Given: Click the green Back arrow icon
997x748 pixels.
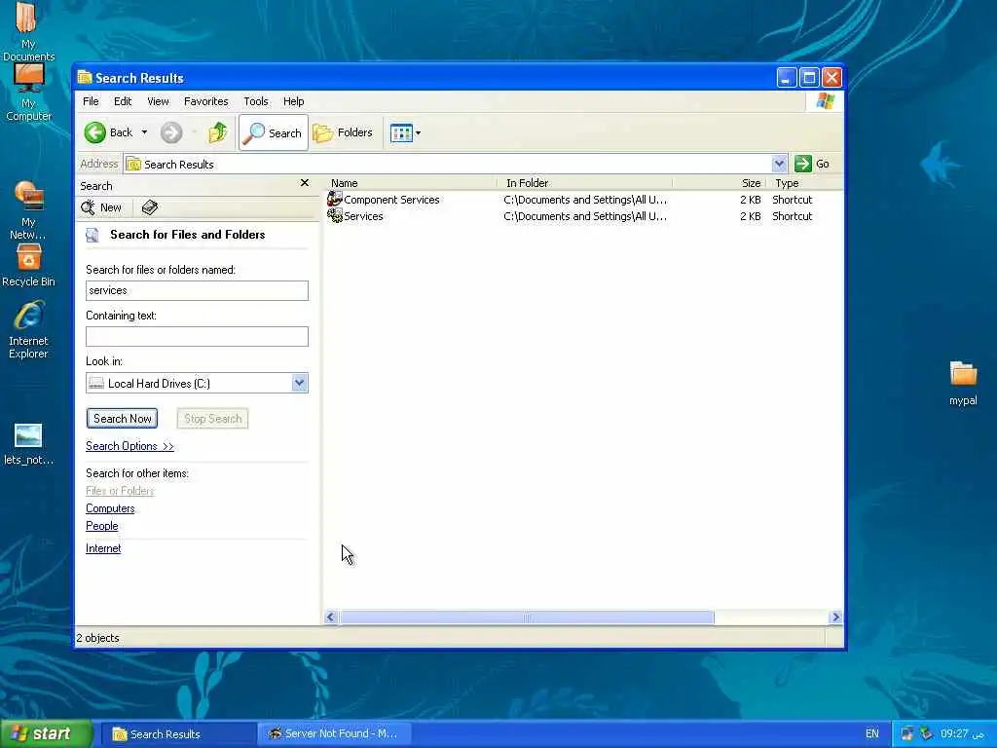Looking at the screenshot, I should pos(95,132).
